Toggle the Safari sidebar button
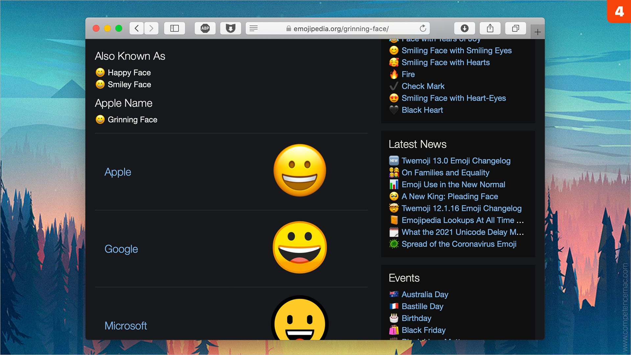631x355 pixels. coord(175,29)
